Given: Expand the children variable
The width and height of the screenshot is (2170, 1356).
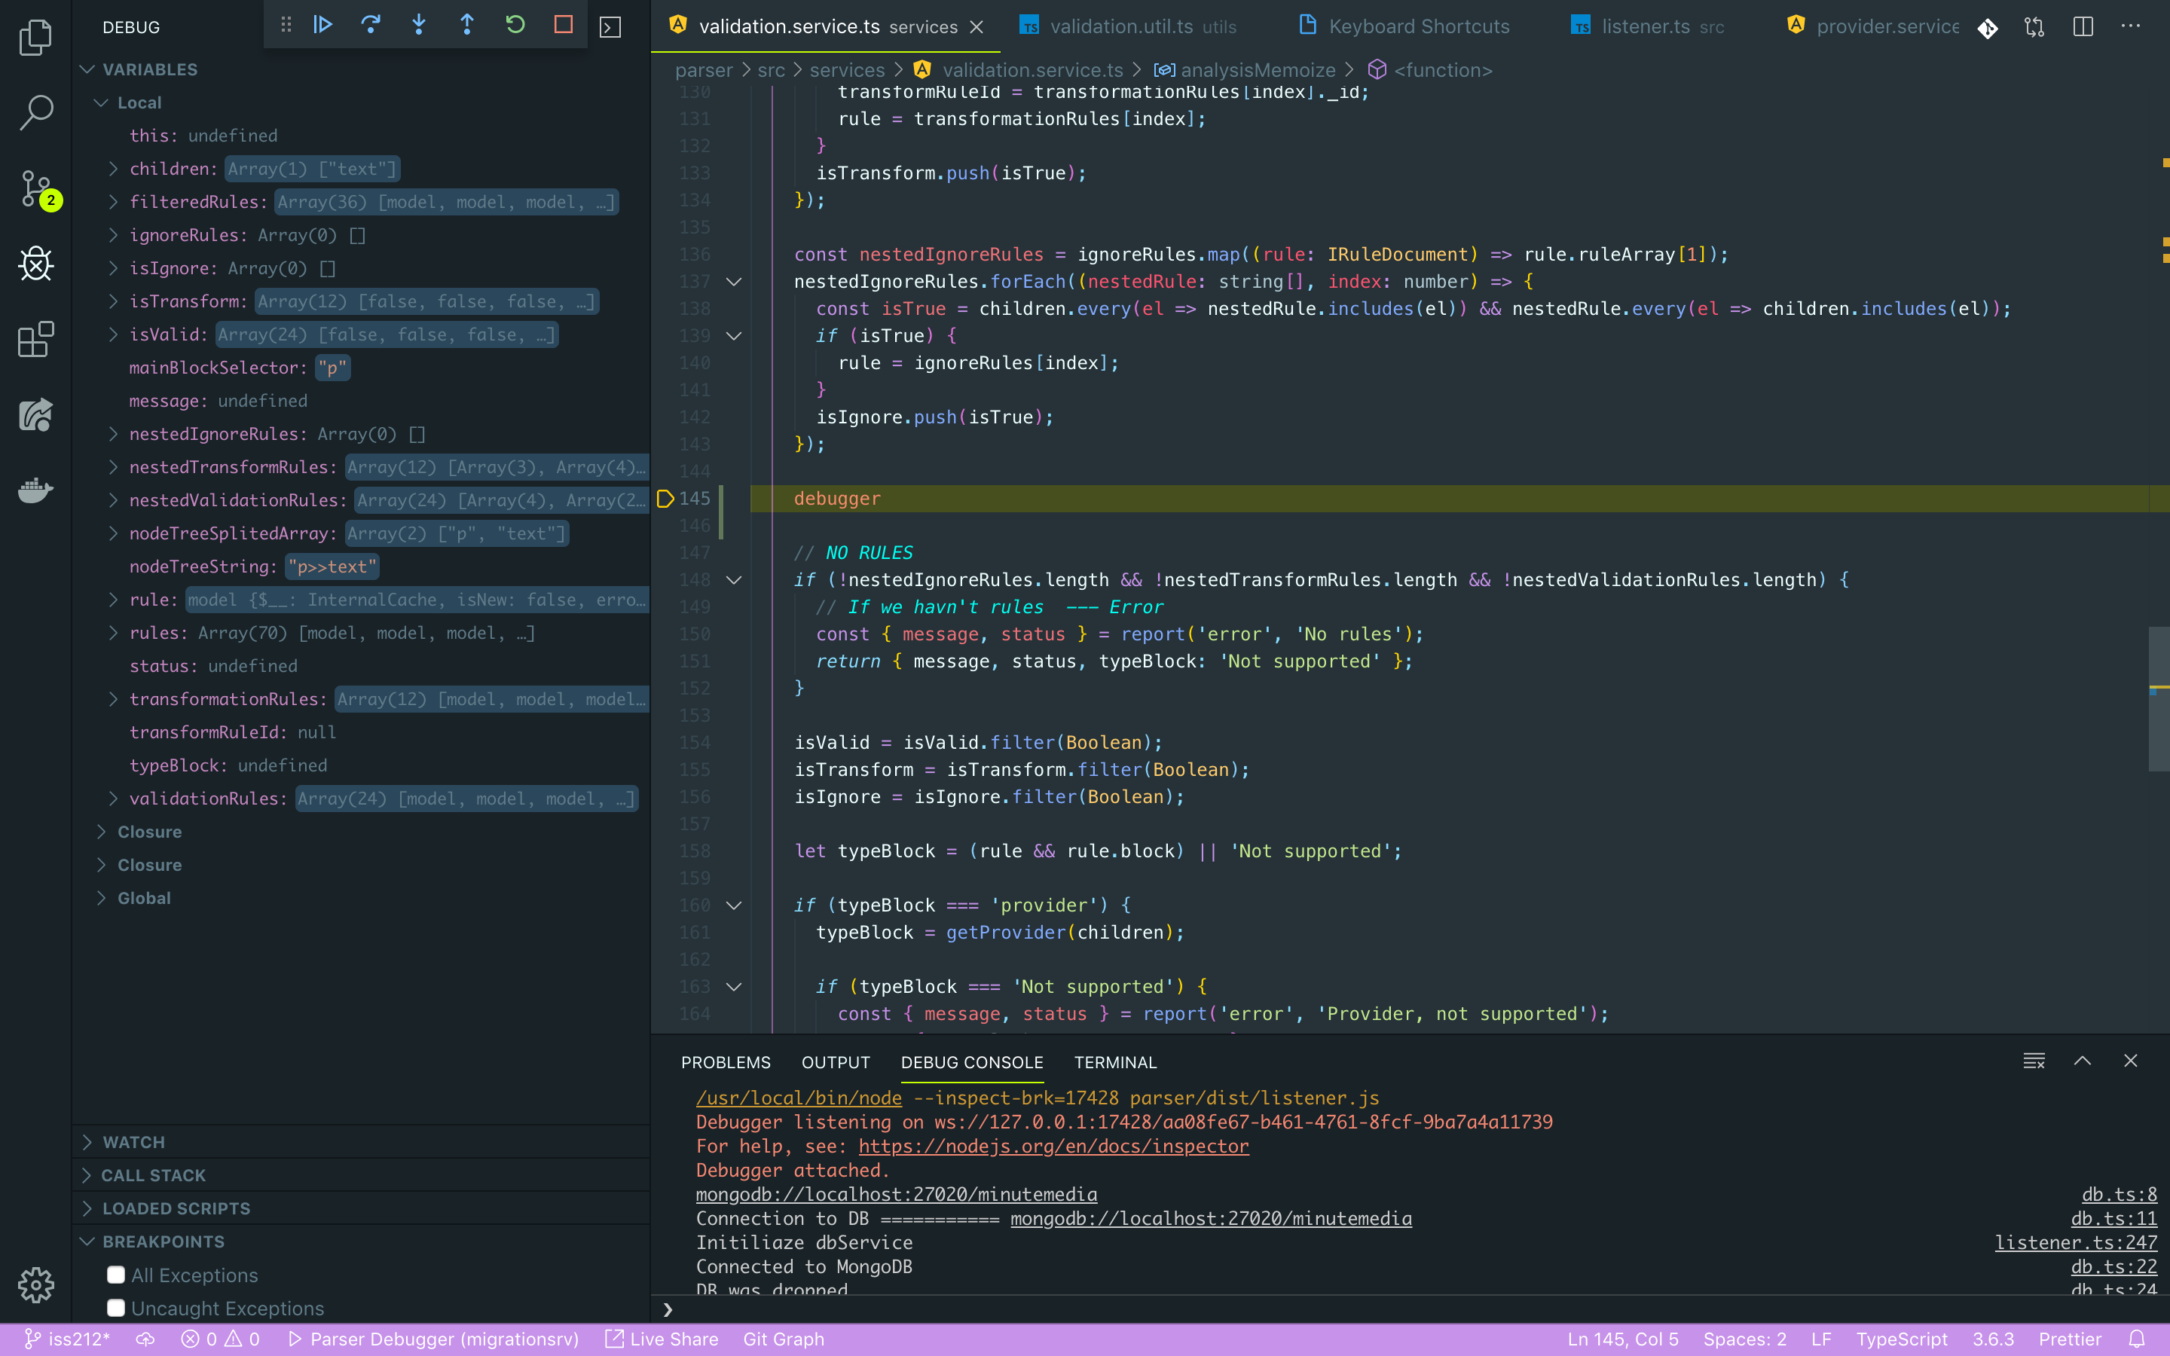Looking at the screenshot, I should 113,169.
